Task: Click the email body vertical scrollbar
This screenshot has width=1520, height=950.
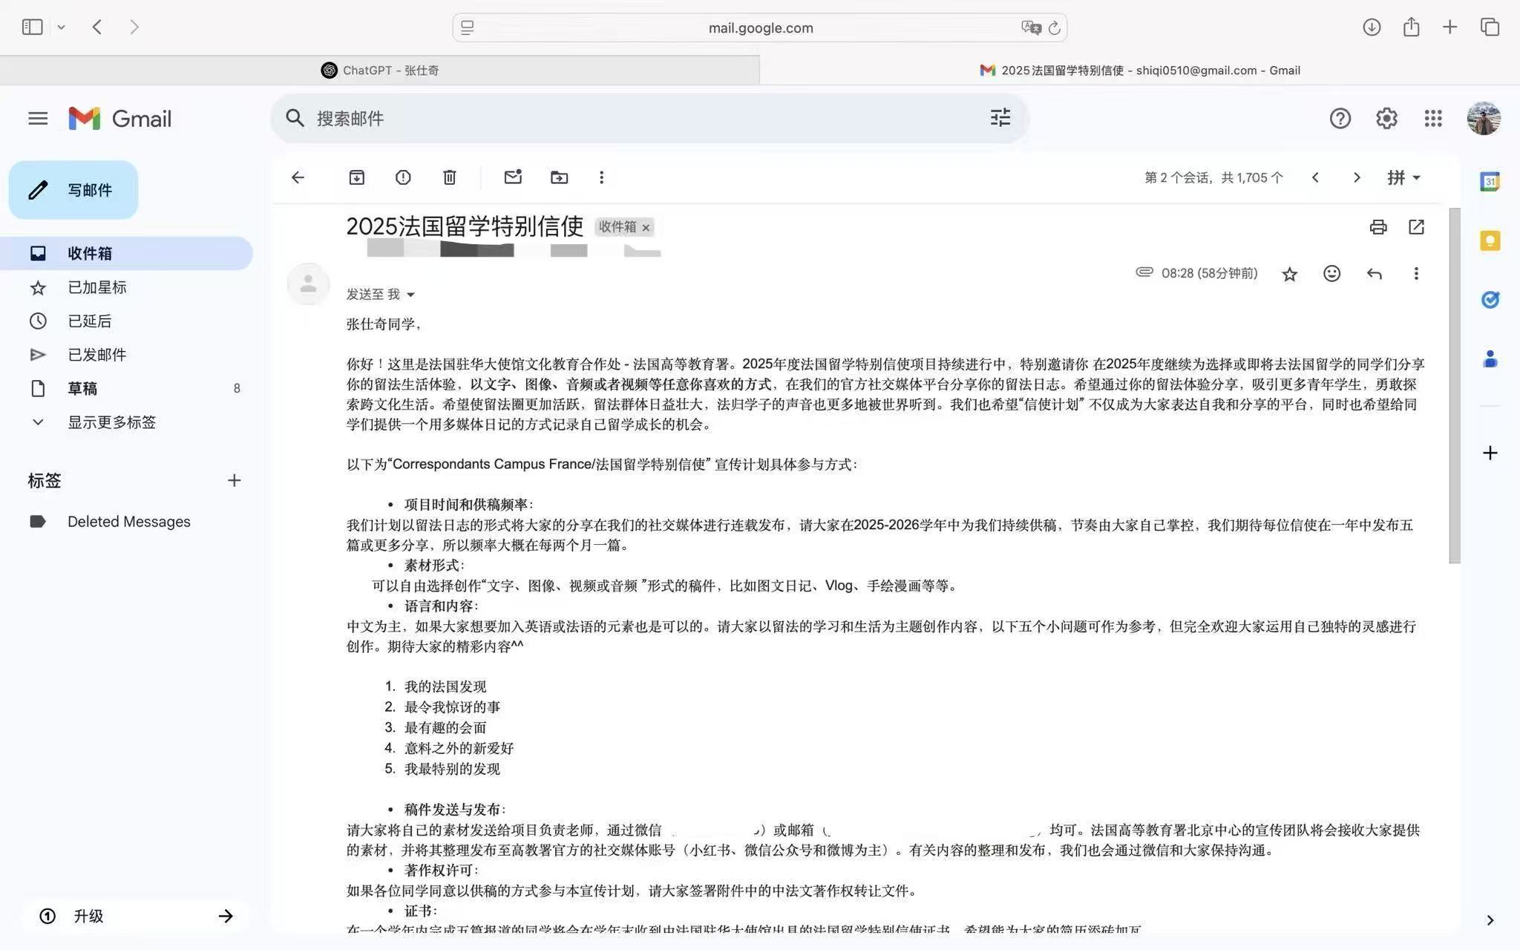Action: click(1455, 386)
